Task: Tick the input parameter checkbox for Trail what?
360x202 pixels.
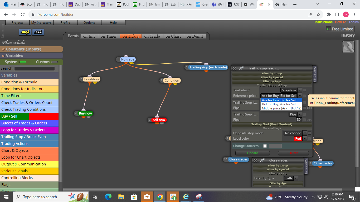Action: pyautogui.click(x=304, y=90)
